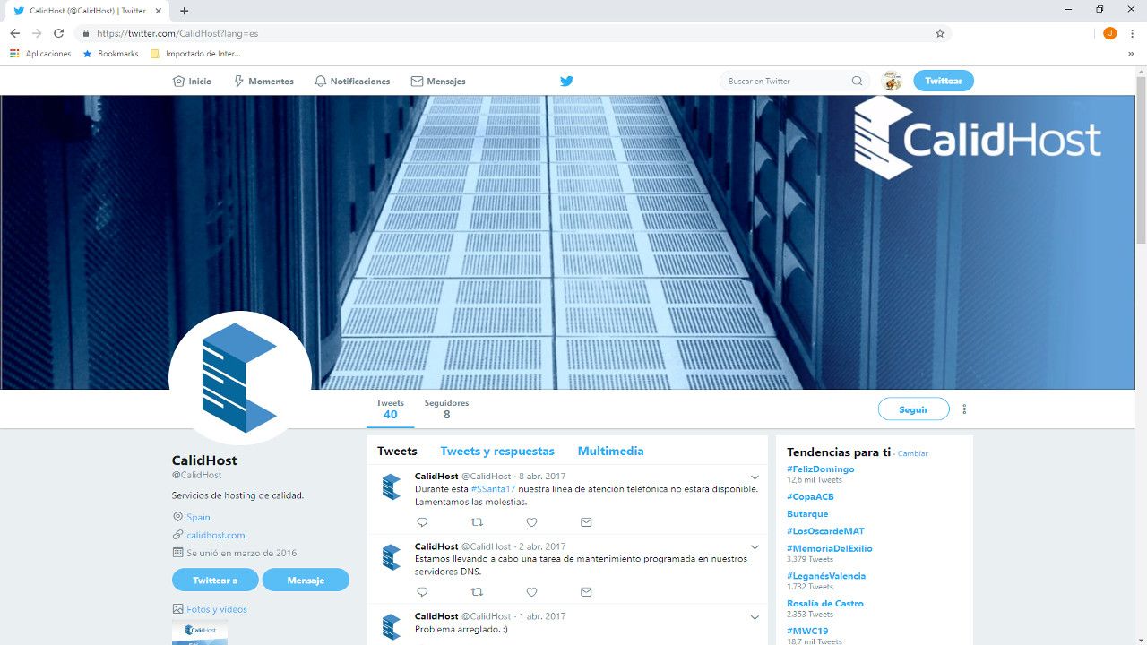Expand options chevron on the 1 abr. 2017 tweet
This screenshot has width=1147, height=645.
(x=755, y=617)
